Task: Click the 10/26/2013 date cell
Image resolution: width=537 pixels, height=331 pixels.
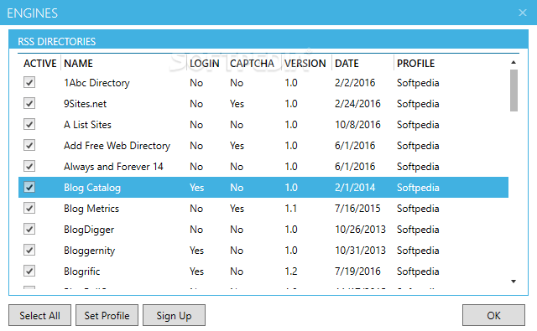Action: [x=360, y=230]
